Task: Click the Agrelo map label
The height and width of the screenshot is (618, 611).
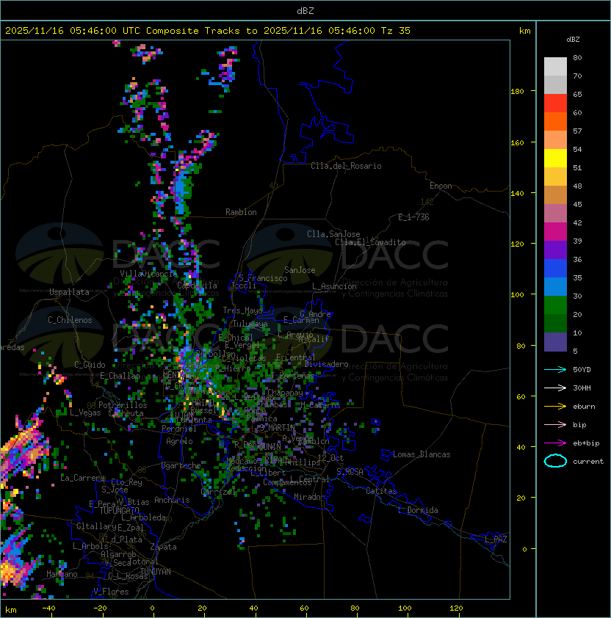Action: (x=179, y=441)
